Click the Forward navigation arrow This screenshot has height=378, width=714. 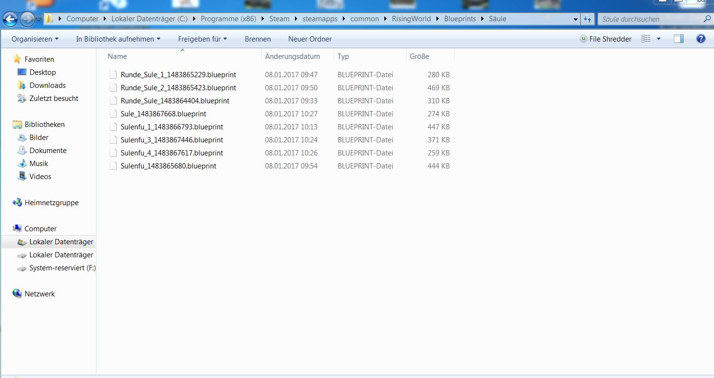(x=27, y=19)
